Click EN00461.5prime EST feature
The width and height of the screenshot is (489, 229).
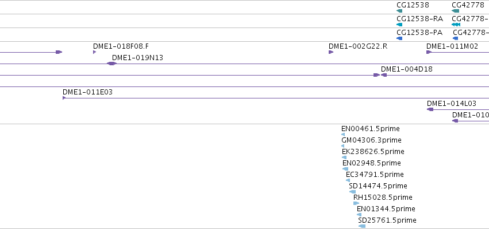coord(343,135)
